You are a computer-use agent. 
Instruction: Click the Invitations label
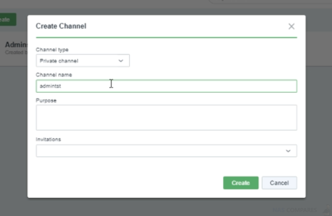tap(48, 139)
